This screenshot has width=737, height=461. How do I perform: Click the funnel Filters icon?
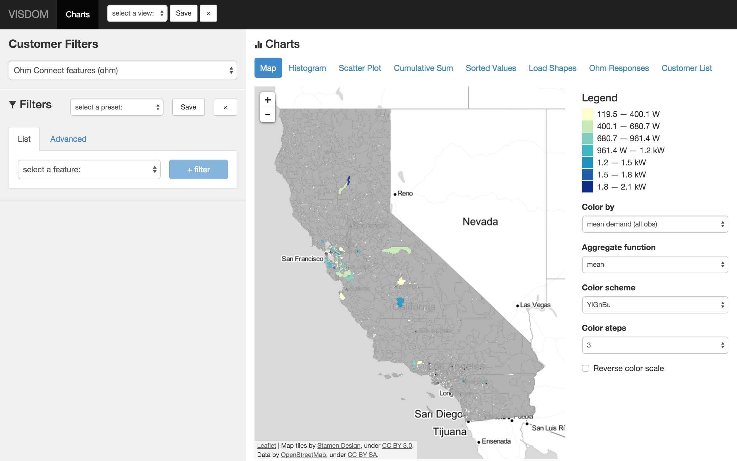coord(12,105)
